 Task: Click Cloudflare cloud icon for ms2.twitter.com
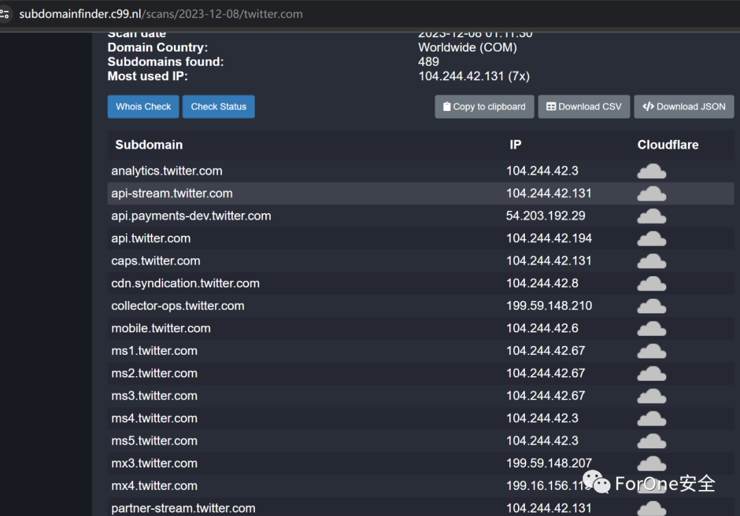pyautogui.click(x=652, y=373)
